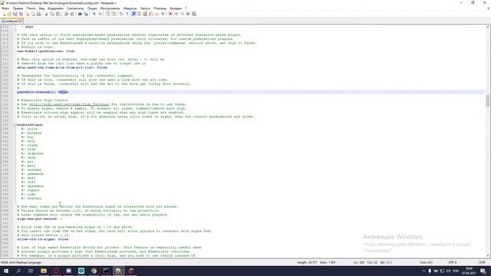
Task: Click the scrollbar down arrow
Action: 488,255
